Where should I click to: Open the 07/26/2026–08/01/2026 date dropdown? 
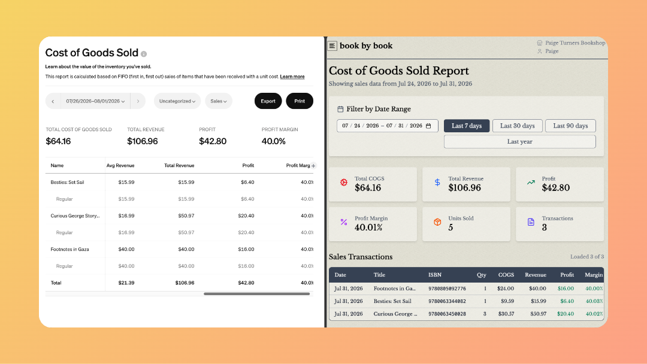tap(95, 101)
